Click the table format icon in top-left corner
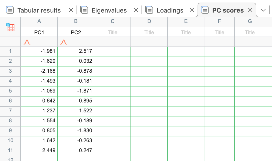 [x=11, y=27]
